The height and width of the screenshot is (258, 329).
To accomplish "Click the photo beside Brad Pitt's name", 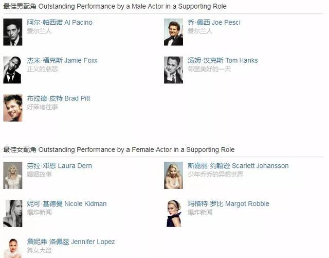I will pos(12,108).
